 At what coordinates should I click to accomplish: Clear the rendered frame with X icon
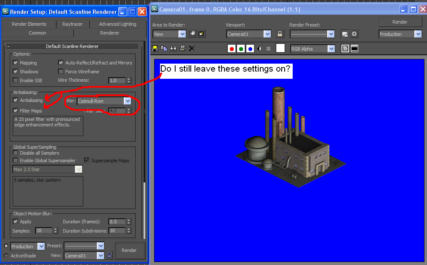(x=192, y=48)
